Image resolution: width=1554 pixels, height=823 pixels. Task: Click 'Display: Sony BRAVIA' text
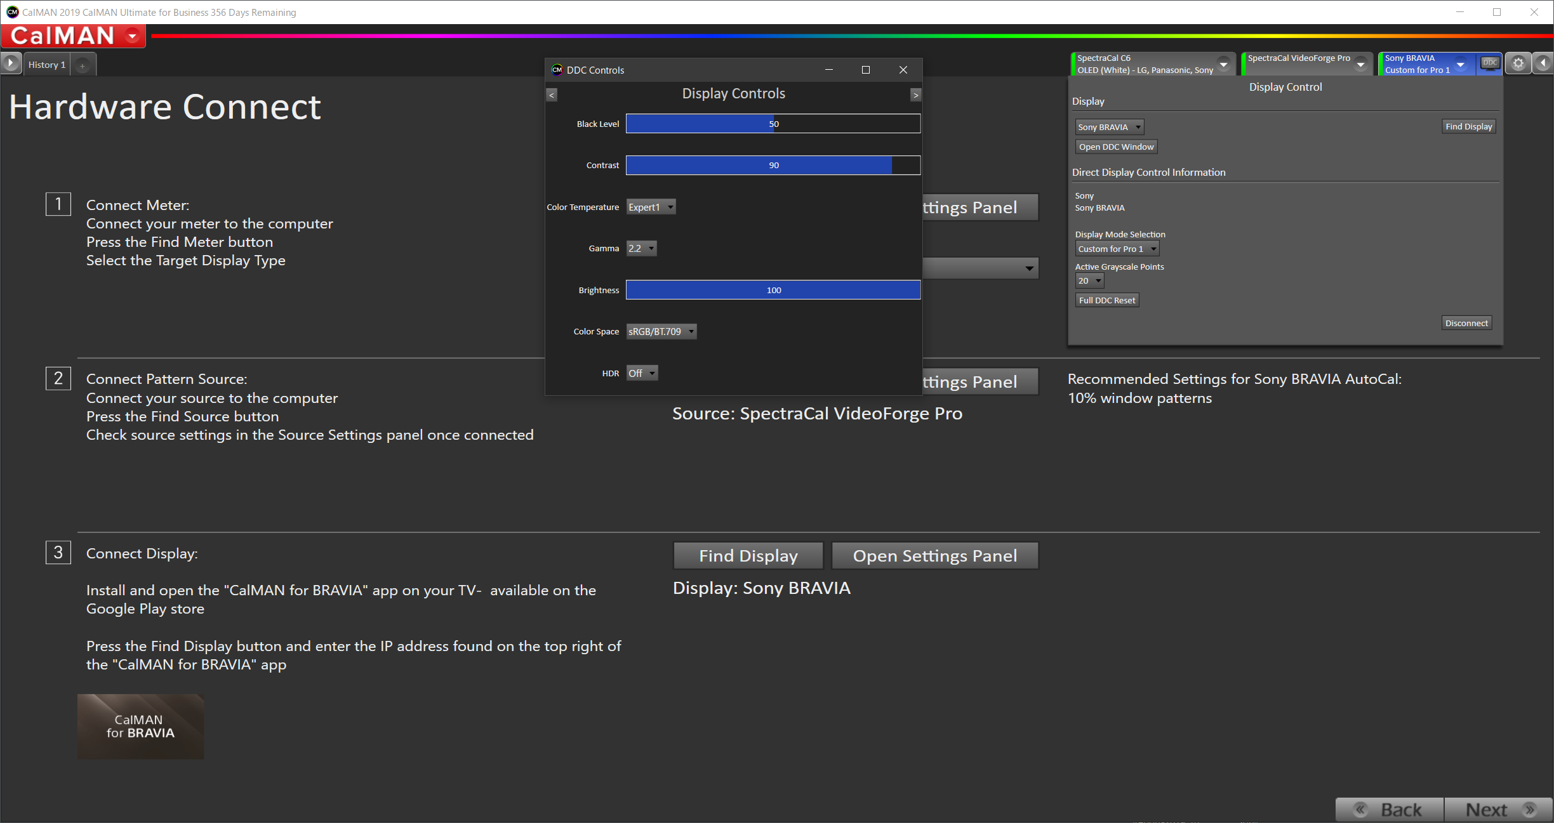(x=761, y=588)
